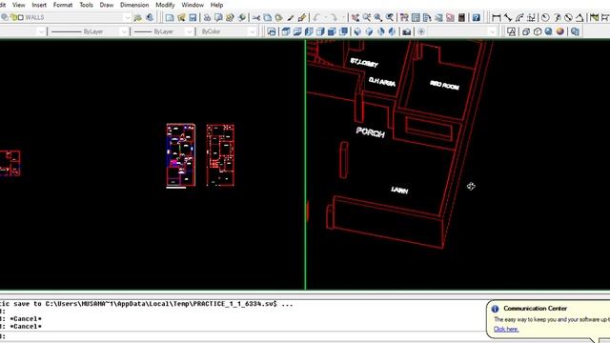Image resolution: width=610 pixels, height=343 pixels.
Task: Open the Tool Palettes window icon
Action: (x=427, y=17)
